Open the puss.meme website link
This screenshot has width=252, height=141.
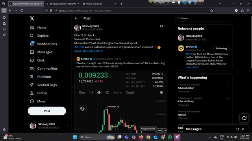(x=192, y=67)
